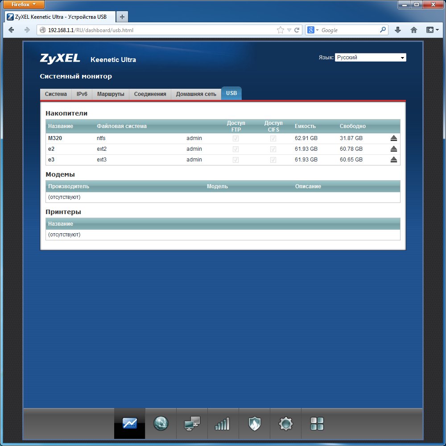446x446 pixels.
Task: Switch to the IPv6 tab
Action: (82, 94)
